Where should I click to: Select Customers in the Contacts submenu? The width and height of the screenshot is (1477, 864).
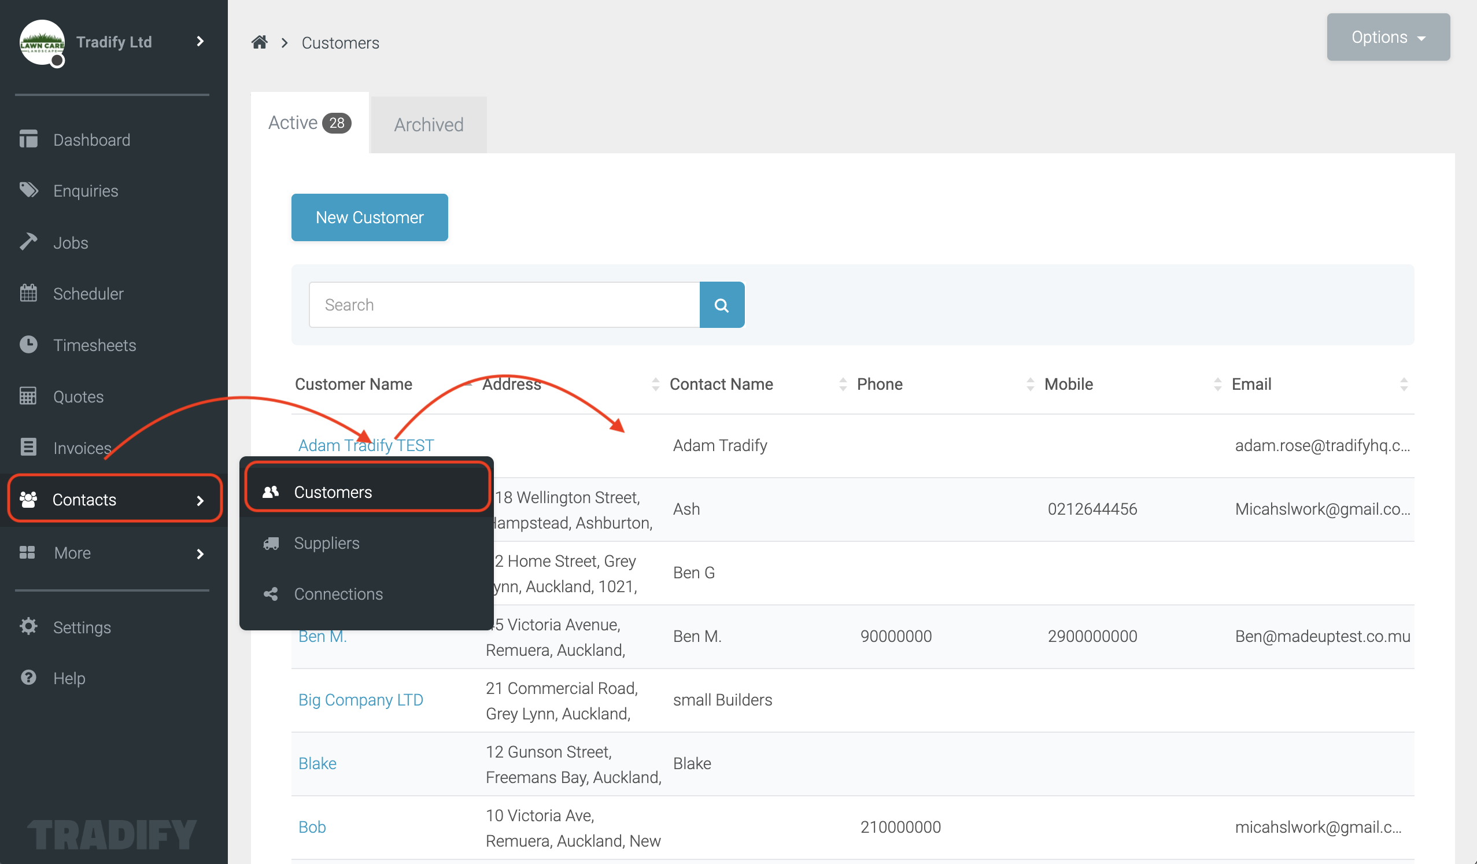[367, 492]
